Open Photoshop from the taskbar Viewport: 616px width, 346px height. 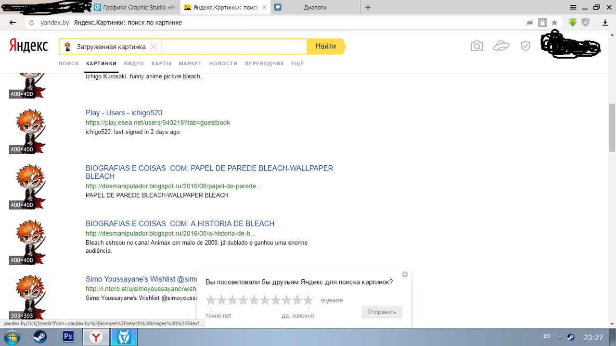pyautogui.click(x=68, y=337)
